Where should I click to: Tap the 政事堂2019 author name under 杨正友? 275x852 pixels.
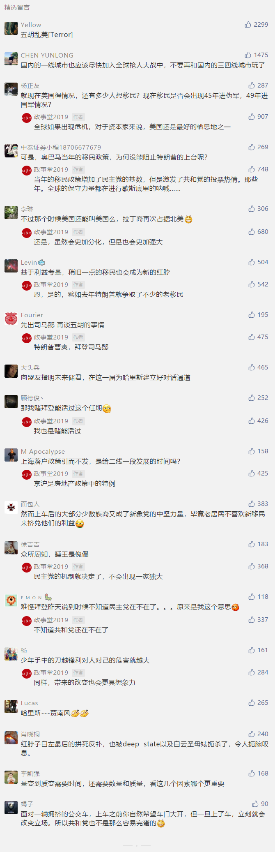click(51, 117)
